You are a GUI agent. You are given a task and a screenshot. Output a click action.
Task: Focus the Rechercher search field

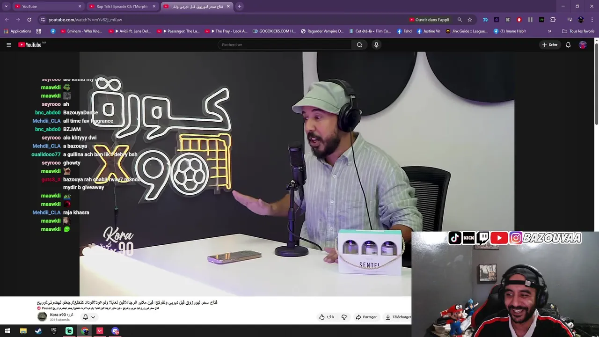point(285,44)
